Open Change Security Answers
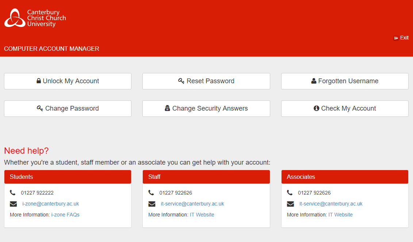 [x=206, y=108]
